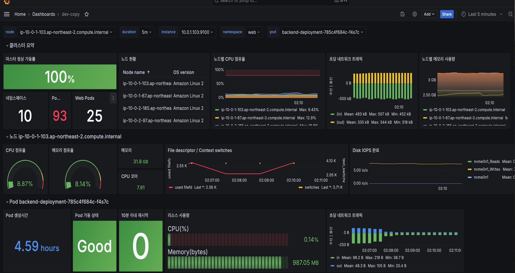Click the zoom out time range icon
This screenshot has height=273, width=515.
tap(510, 14)
